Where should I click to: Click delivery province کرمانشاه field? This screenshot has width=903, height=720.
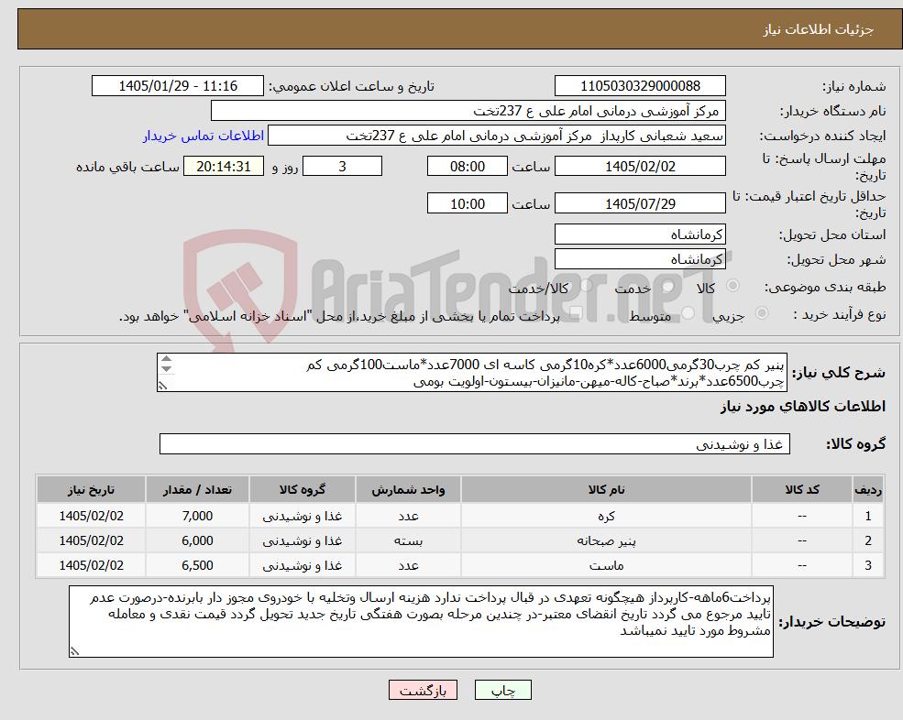(x=640, y=235)
